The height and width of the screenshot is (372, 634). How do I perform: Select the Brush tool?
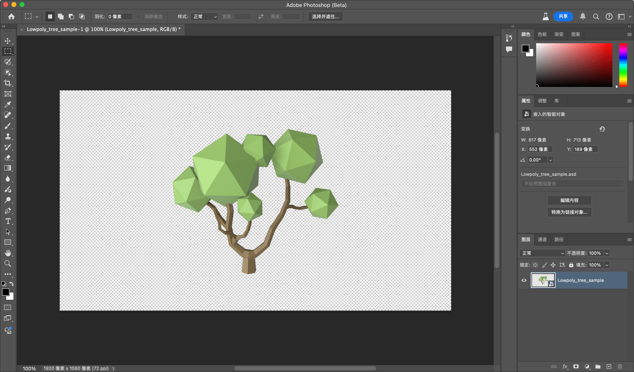[x=8, y=126]
